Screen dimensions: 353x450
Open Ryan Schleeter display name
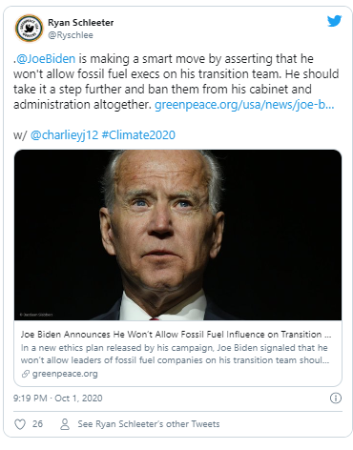coord(80,23)
